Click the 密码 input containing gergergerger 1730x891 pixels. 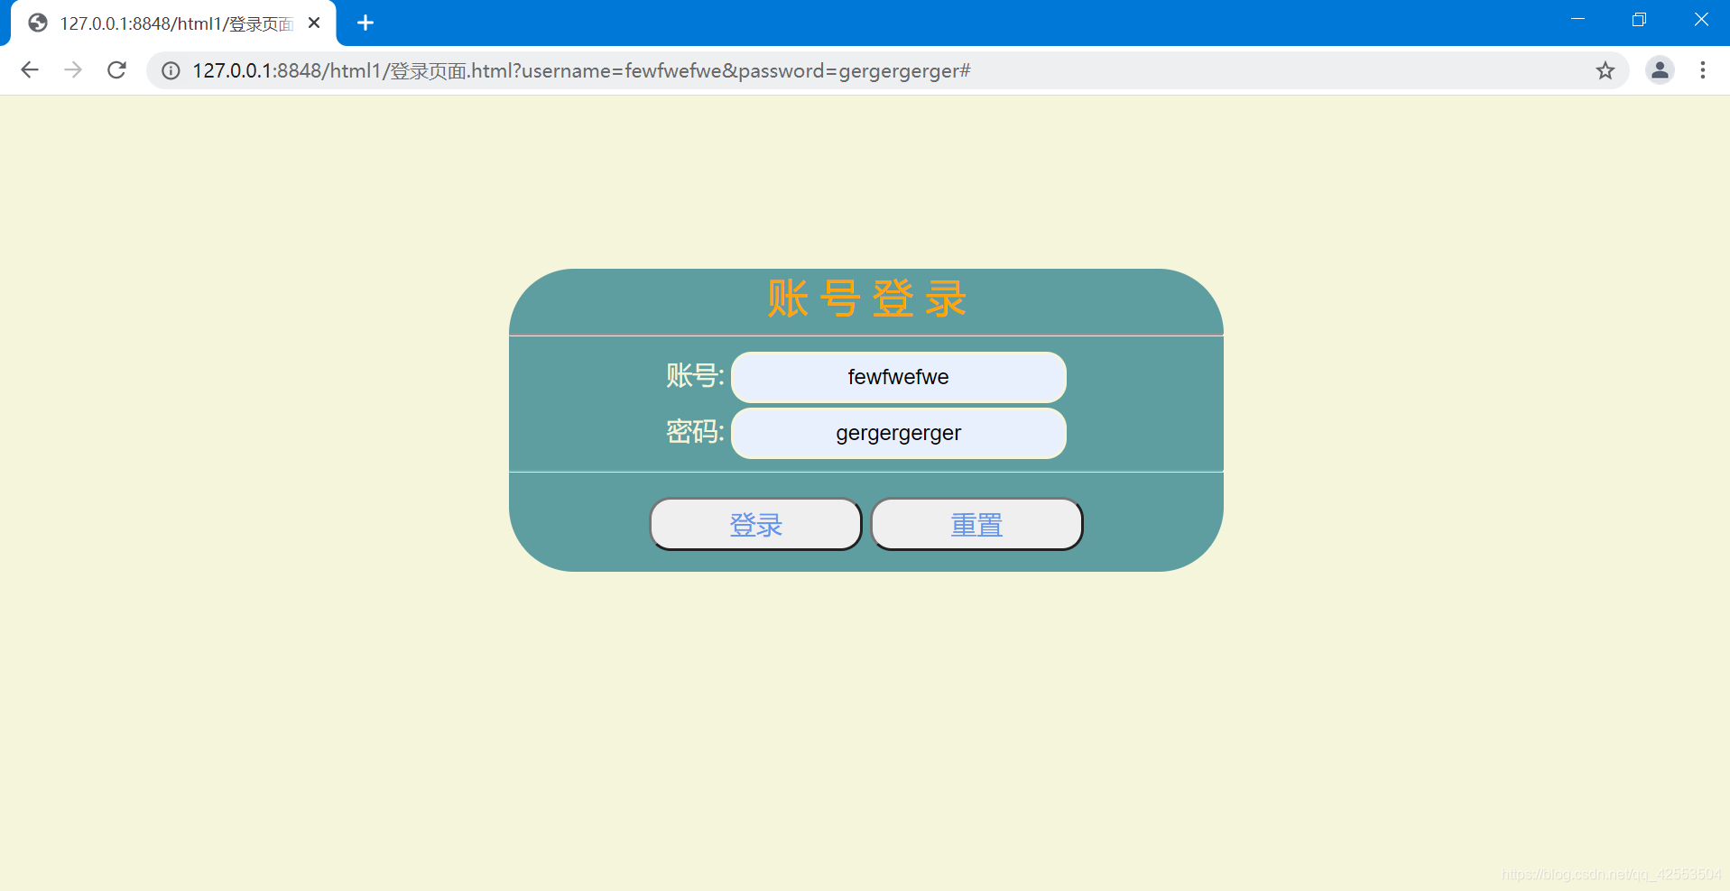coord(898,433)
